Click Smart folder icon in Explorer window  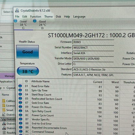[4, 110]
